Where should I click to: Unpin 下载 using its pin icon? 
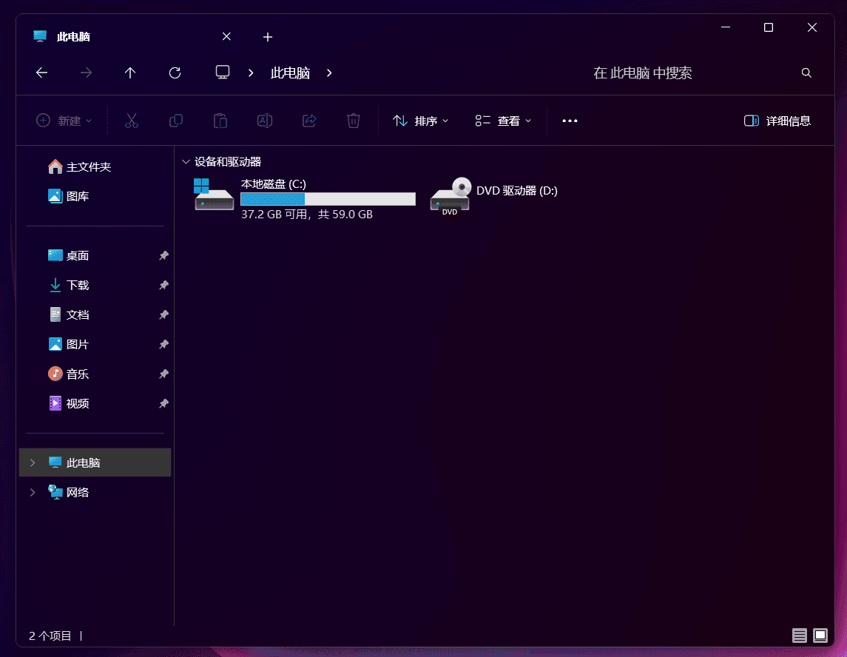click(163, 286)
